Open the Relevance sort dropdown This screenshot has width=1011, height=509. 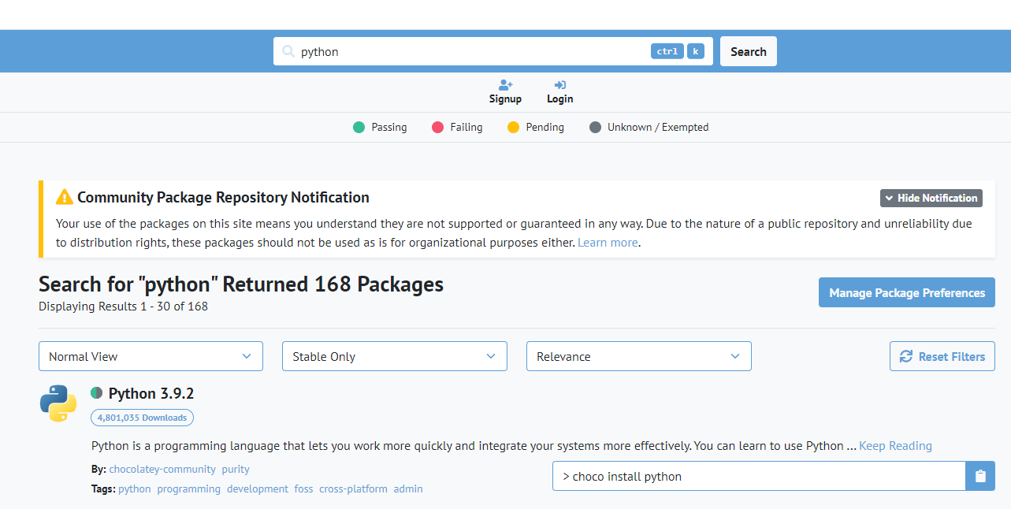click(639, 356)
